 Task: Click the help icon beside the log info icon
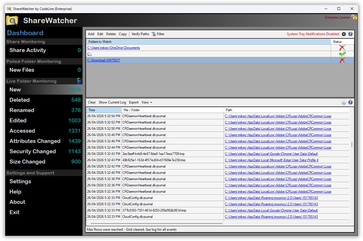(x=350, y=102)
